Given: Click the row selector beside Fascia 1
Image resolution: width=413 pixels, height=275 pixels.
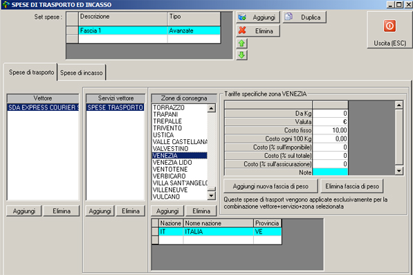Looking at the screenshot, I should [x=72, y=30].
